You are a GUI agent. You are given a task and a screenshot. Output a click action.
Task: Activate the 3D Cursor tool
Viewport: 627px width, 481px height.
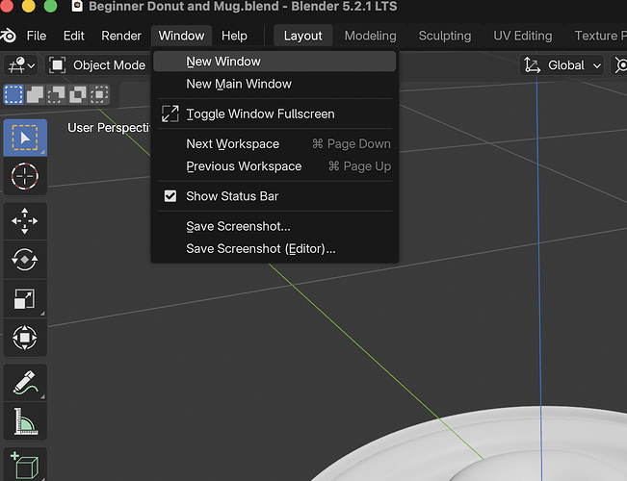25,176
